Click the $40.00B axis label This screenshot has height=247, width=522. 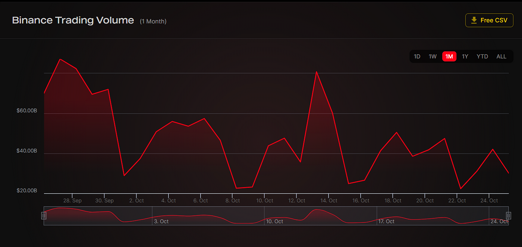[x=27, y=151]
